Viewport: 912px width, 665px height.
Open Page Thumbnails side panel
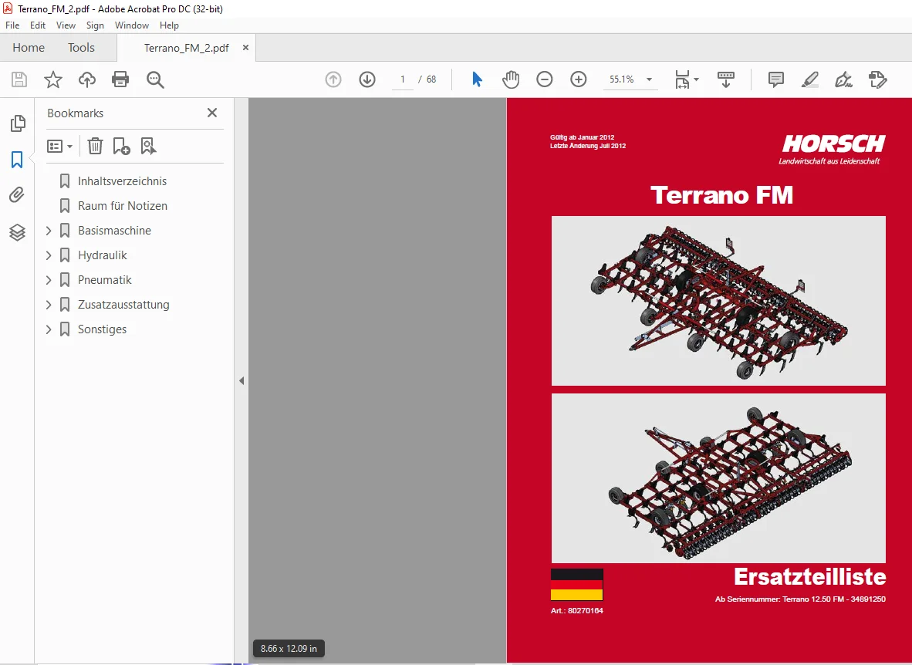(x=18, y=123)
